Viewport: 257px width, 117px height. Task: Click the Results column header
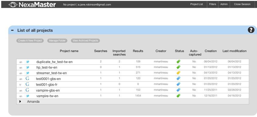(138, 51)
